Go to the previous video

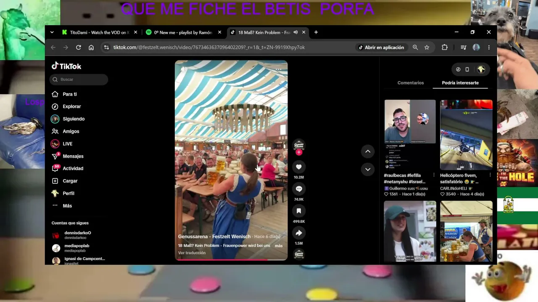coord(368,151)
